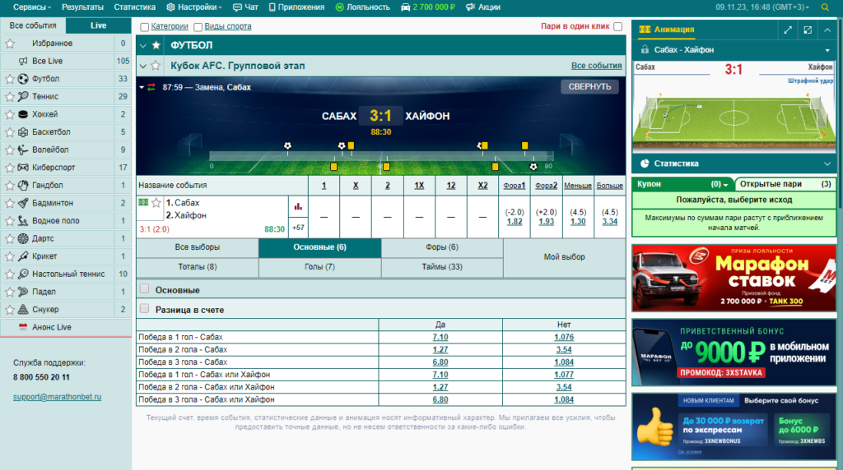Add Football category to favorites star
The height and width of the screenshot is (470, 843).
point(156,45)
